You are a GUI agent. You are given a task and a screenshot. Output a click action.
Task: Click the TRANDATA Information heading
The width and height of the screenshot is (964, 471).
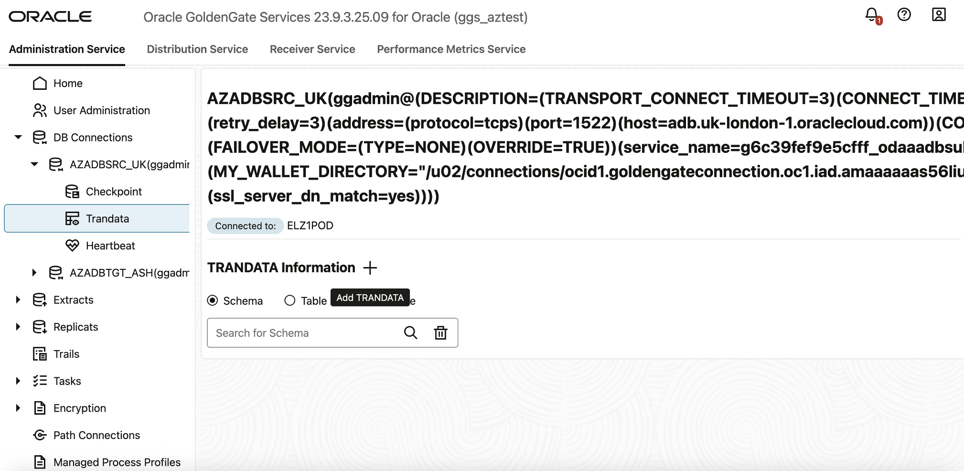281,268
